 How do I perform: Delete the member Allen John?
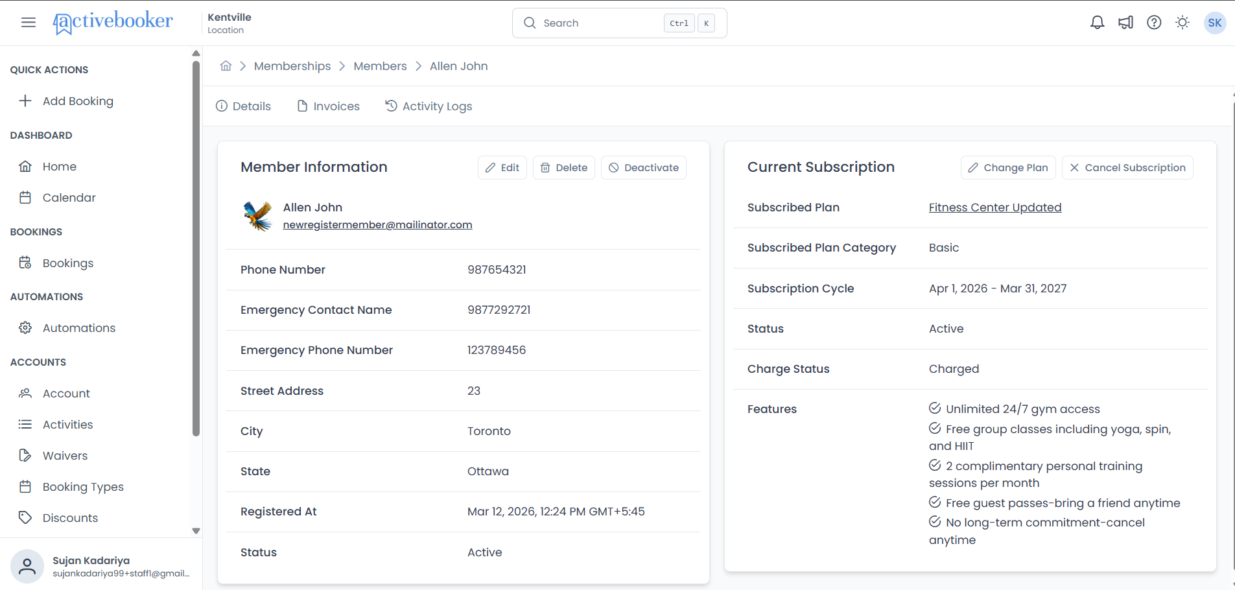pyautogui.click(x=564, y=167)
